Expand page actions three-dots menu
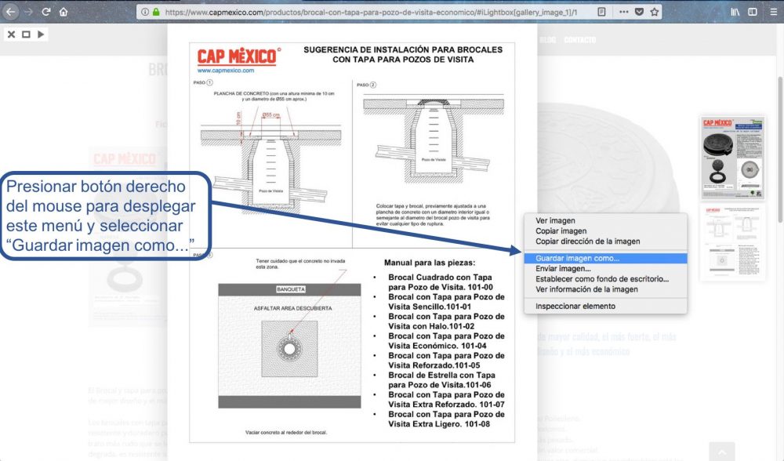Viewport: 784px width, 461px height. coord(623,12)
